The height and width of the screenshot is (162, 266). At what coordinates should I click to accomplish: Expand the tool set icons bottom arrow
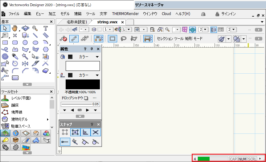click(27, 153)
